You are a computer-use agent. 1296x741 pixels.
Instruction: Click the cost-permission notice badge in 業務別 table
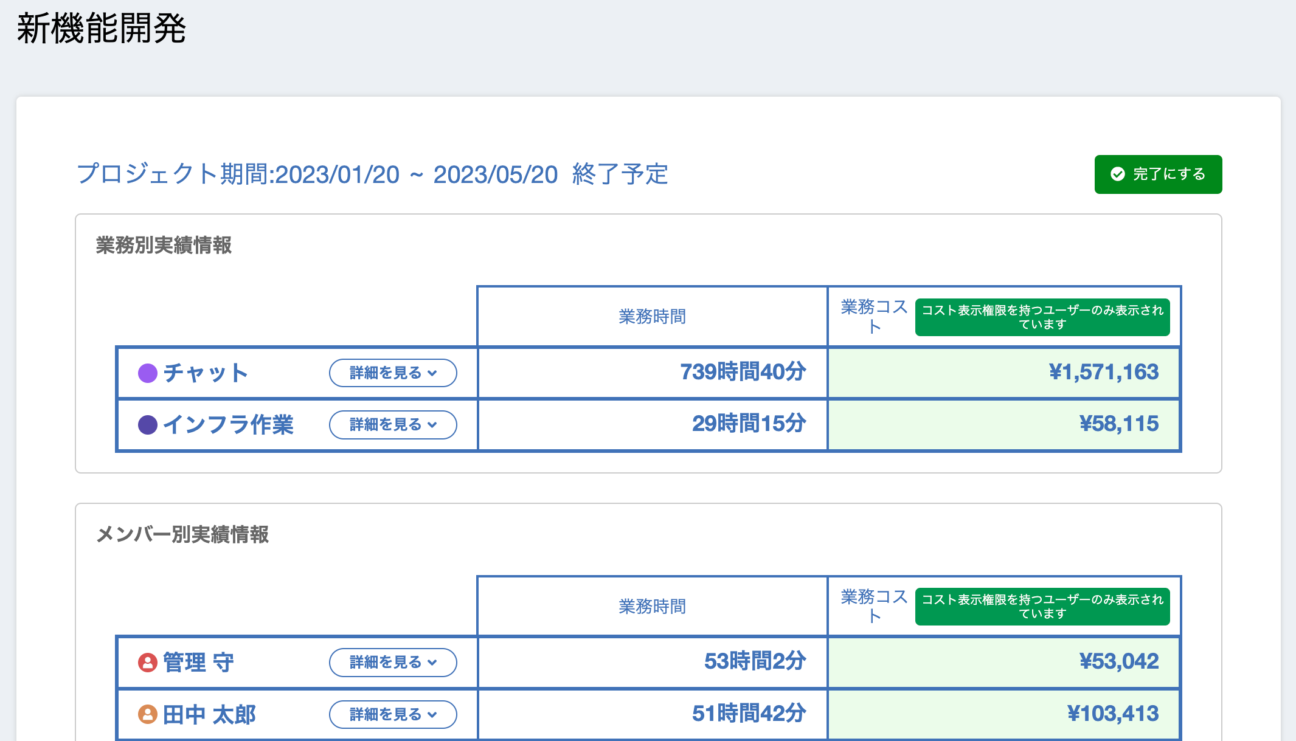coord(1042,317)
